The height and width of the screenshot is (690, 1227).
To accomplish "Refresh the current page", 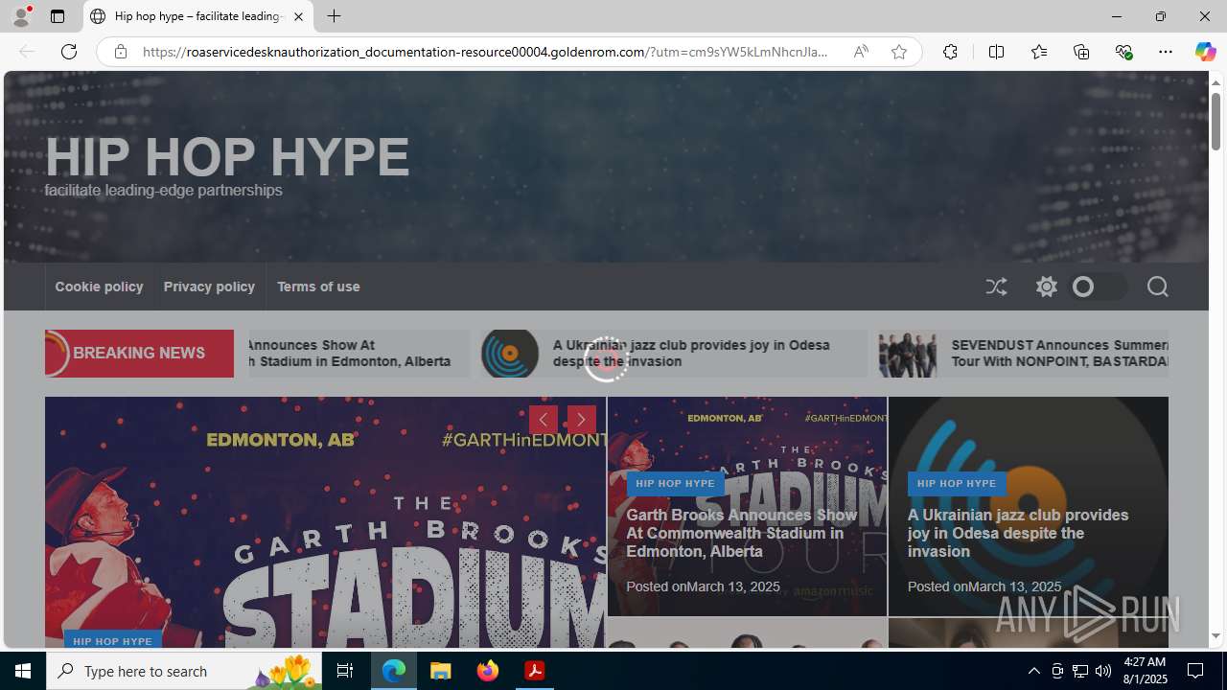I will 69,52.
